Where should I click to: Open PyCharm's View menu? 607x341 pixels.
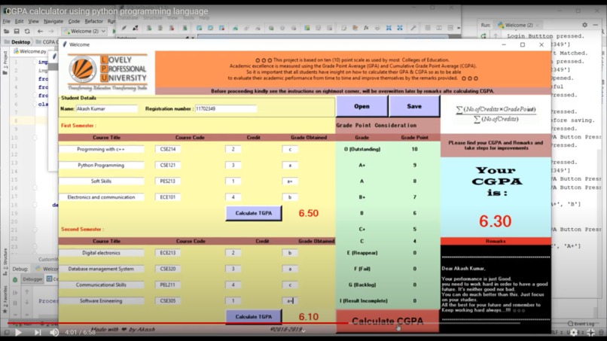[33, 21]
